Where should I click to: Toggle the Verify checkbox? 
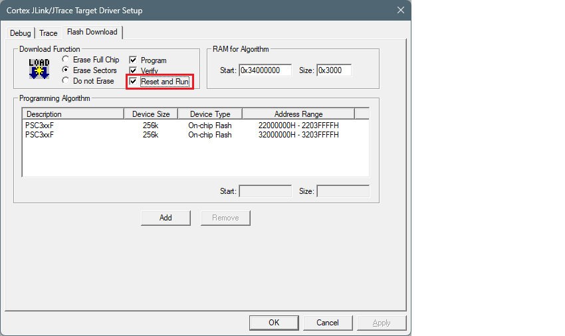coord(134,70)
